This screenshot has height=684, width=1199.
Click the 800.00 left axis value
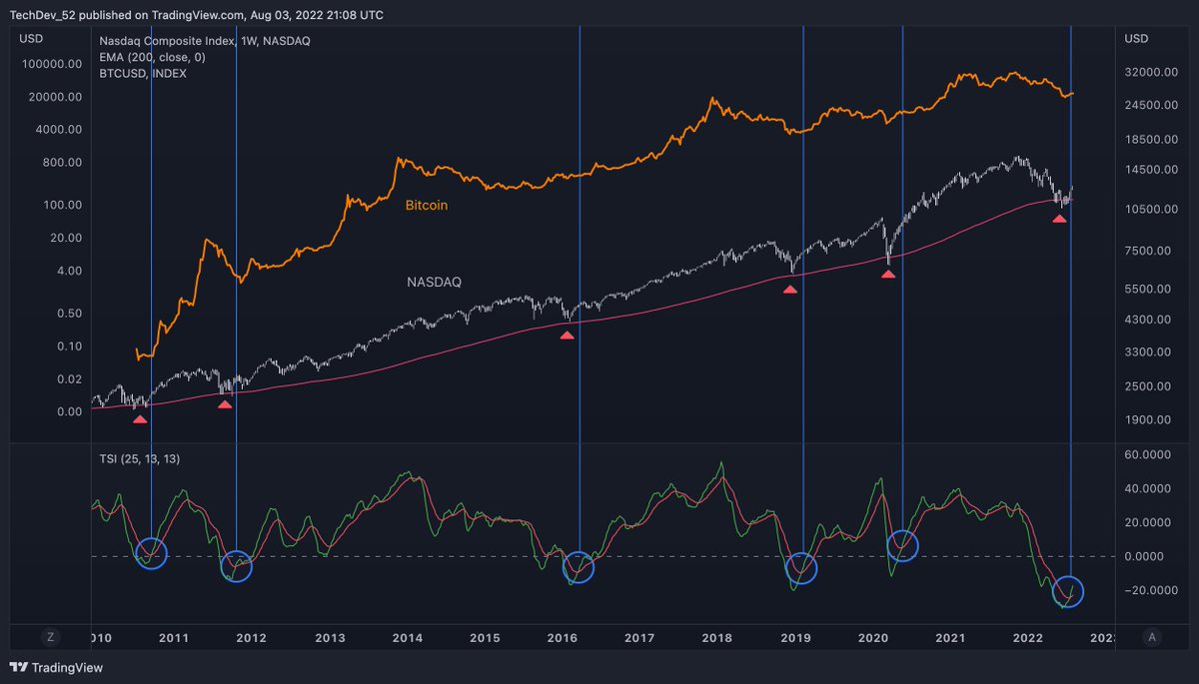coord(63,162)
